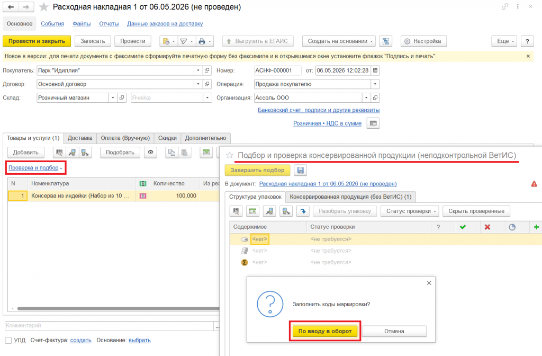Click the save diskette icon beside Завершить подбор
Viewport: 542px width, 356px height.
301,170
